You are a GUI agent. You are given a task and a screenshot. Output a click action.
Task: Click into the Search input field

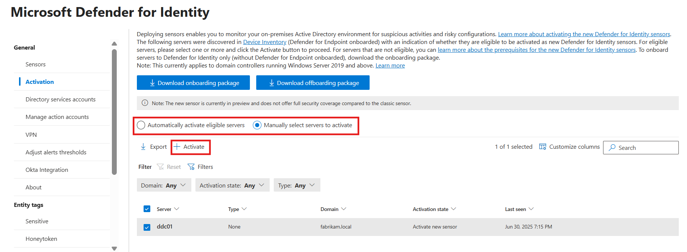coord(641,148)
